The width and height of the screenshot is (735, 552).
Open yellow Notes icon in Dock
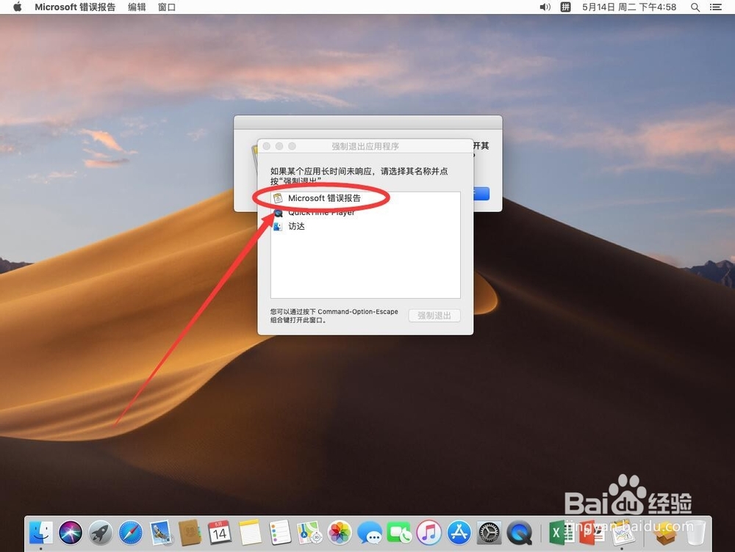coord(251,532)
